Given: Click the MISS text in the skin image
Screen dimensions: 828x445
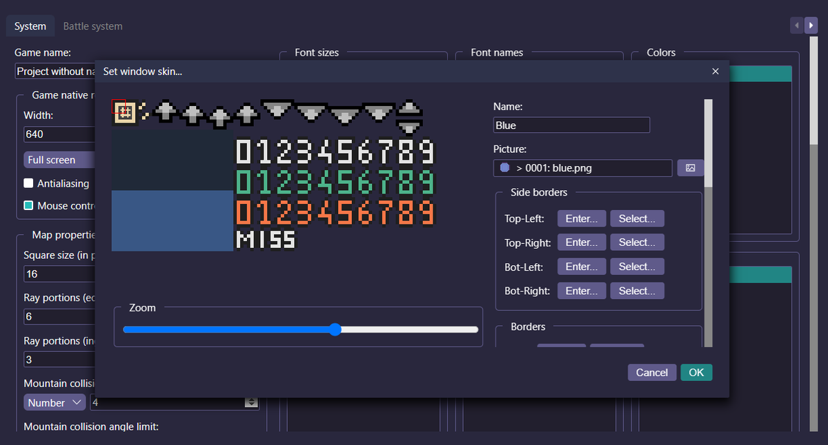Looking at the screenshot, I should click(266, 240).
